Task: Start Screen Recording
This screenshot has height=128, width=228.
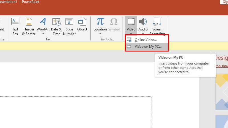Action: [157, 26]
